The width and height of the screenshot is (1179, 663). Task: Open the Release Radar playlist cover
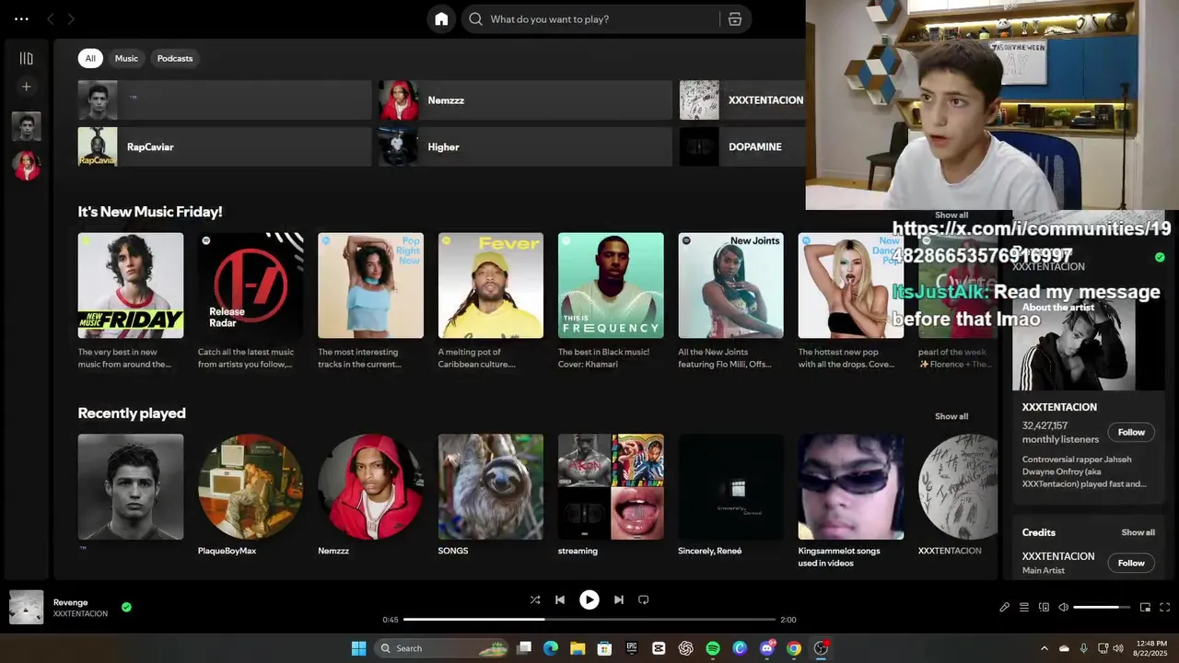coord(251,285)
